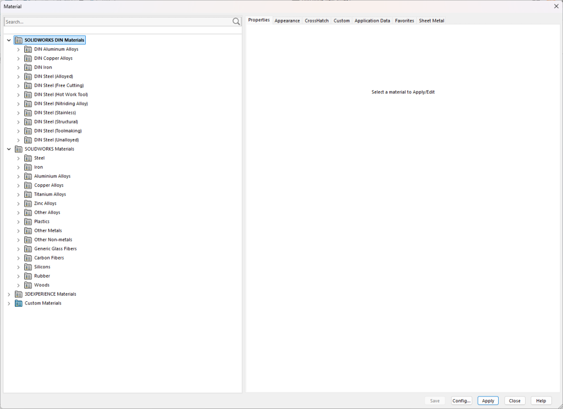The image size is (563, 409).
Task: Expand the DIN Steel (Hot Work Tool) node
Action: click(18, 95)
